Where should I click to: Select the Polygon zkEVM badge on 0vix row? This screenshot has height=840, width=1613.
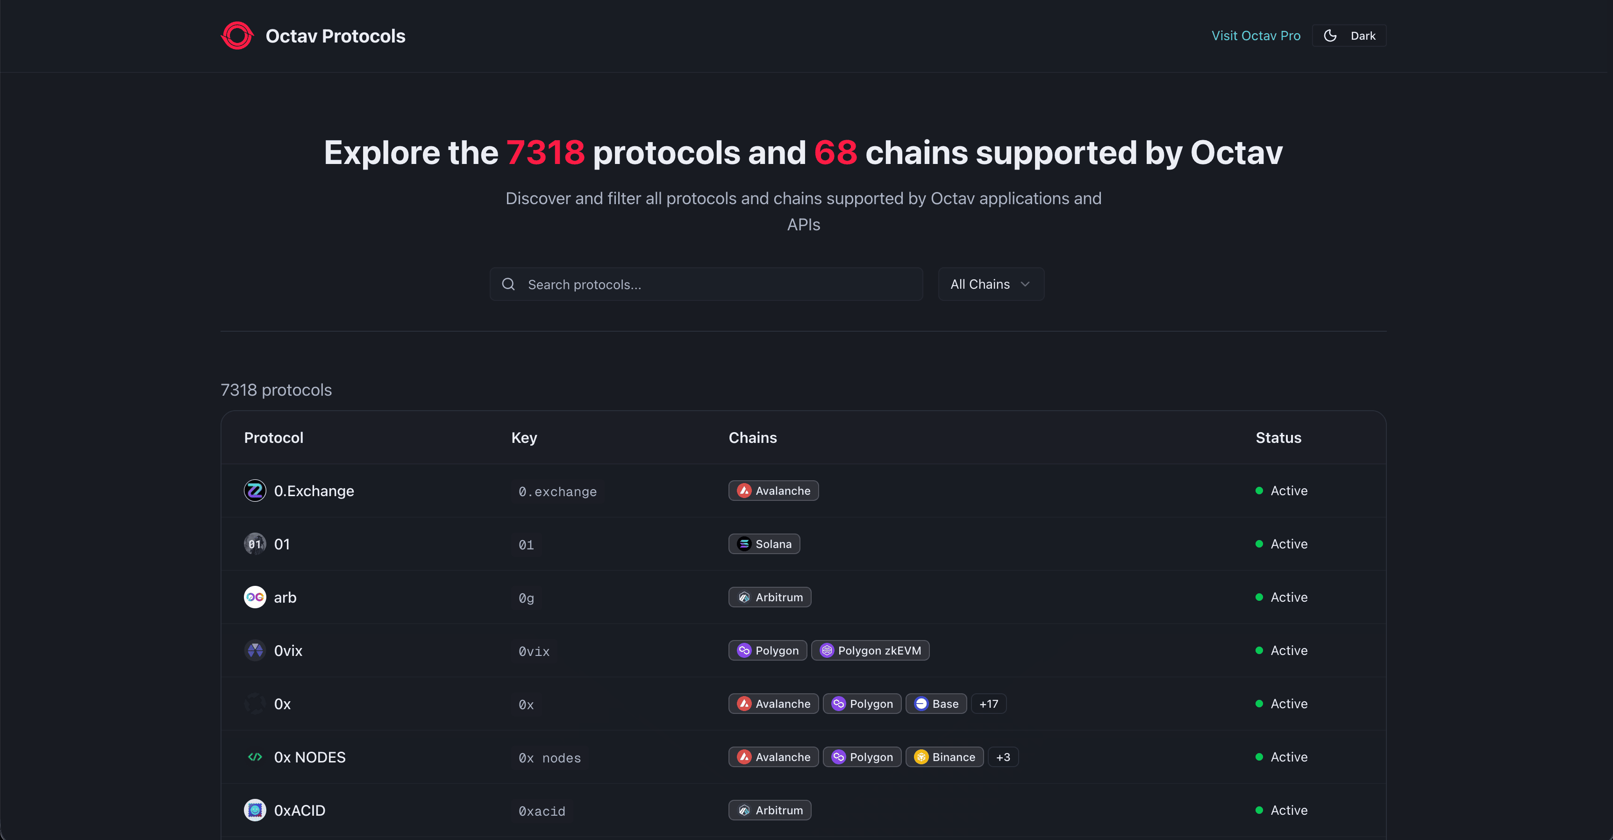pos(871,650)
